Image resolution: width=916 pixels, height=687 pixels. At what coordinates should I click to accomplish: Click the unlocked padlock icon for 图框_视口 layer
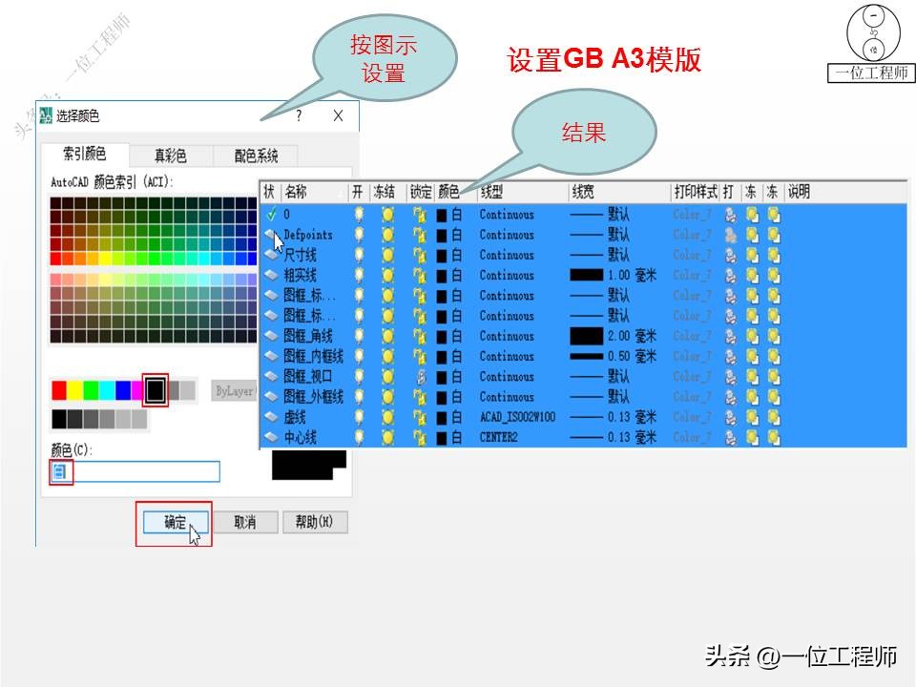tap(420, 378)
